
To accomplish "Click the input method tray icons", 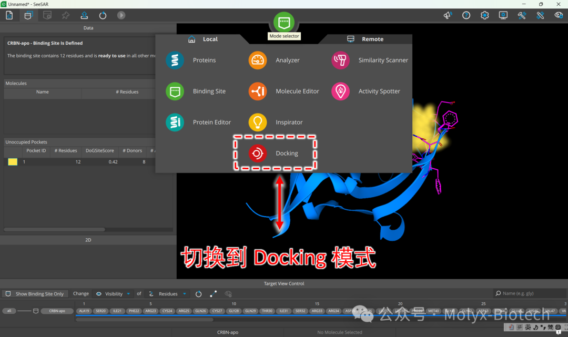I will click(x=535, y=327).
